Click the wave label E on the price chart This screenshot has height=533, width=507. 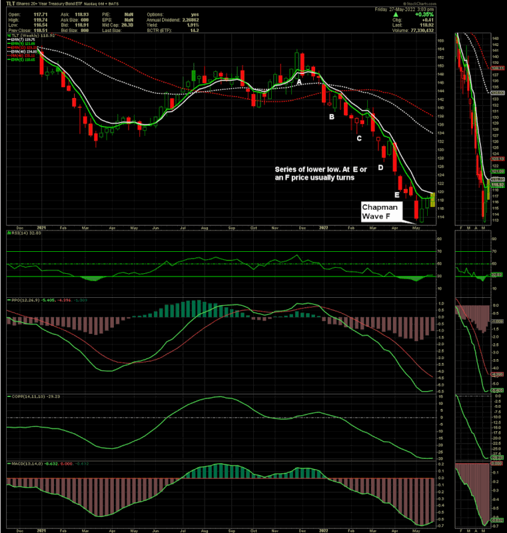pos(396,195)
